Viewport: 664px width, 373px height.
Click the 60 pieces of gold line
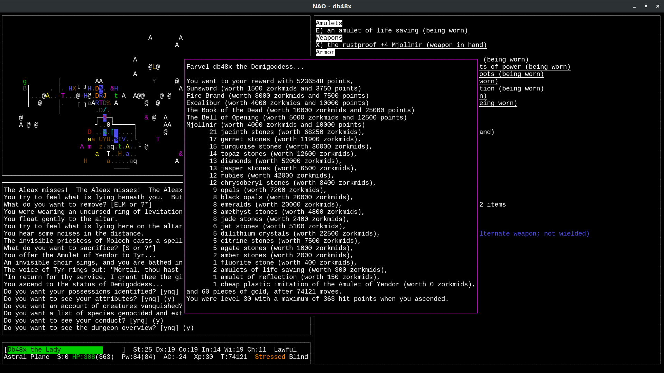264,291
